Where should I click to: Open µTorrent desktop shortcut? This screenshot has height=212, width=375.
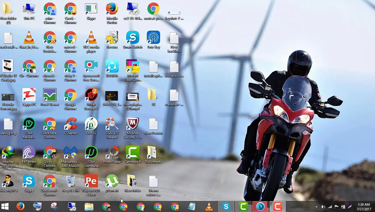point(112,183)
